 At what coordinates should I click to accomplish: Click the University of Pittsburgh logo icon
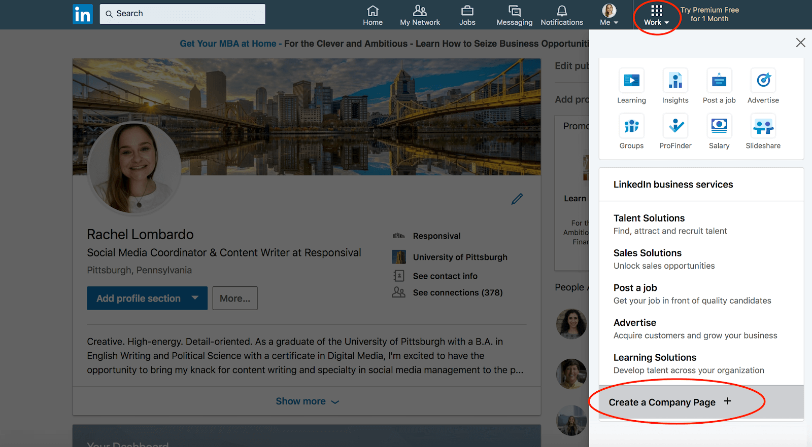399,257
